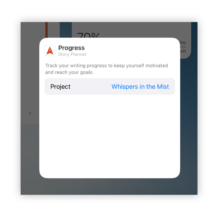Viewport: 211px width, 218px height.
Task: Click the Story Planner app icon
Action: click(x=50, y=50)
